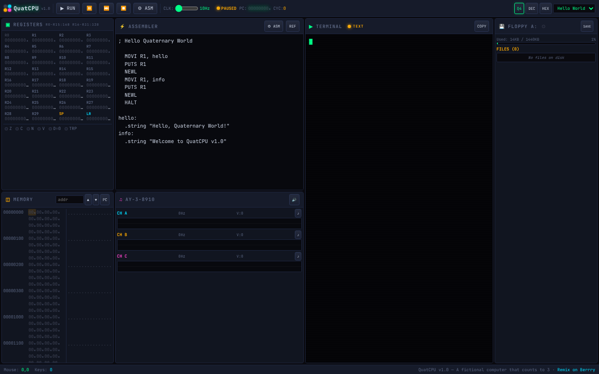This screenshot has height=374, width=599.
Task: Switch number display to HEX mode
Action: click(x=546, y=8)
